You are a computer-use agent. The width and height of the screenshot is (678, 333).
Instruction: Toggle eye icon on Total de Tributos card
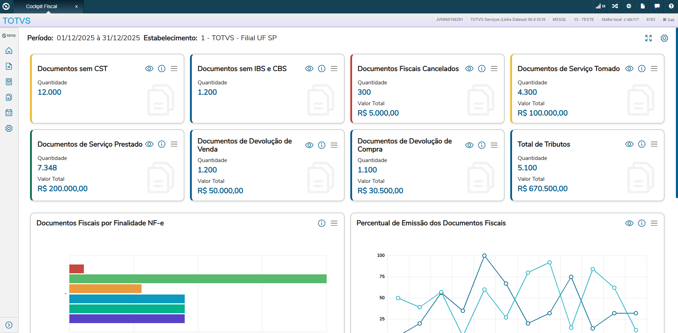point(629,144)
